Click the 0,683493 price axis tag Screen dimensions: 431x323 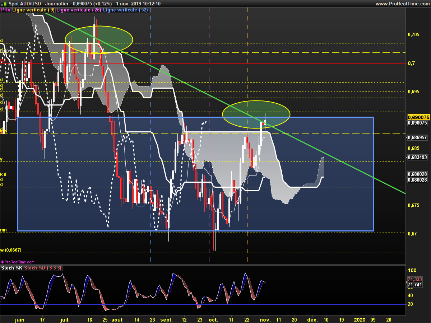point(417,157)
